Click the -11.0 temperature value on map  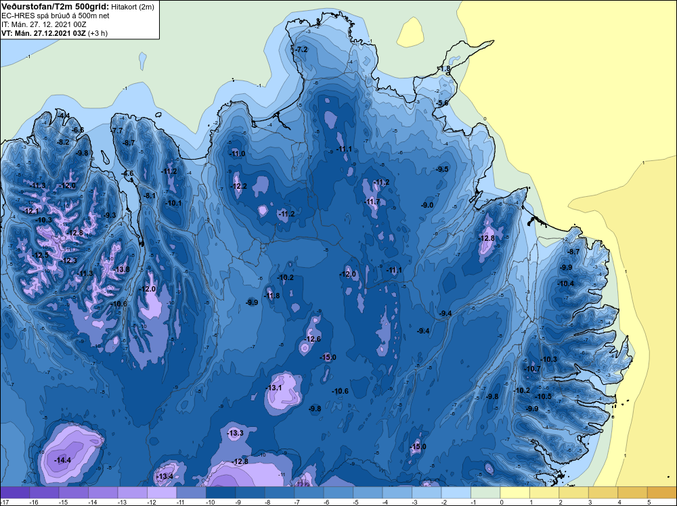236,154
